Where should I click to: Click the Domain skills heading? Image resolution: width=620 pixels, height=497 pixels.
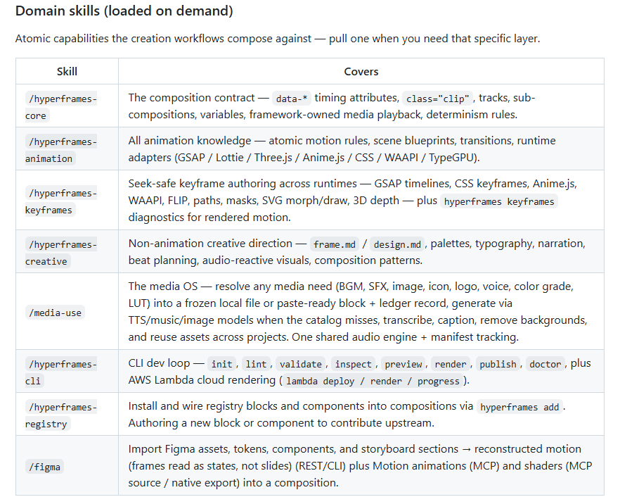(x=124, y=11)
